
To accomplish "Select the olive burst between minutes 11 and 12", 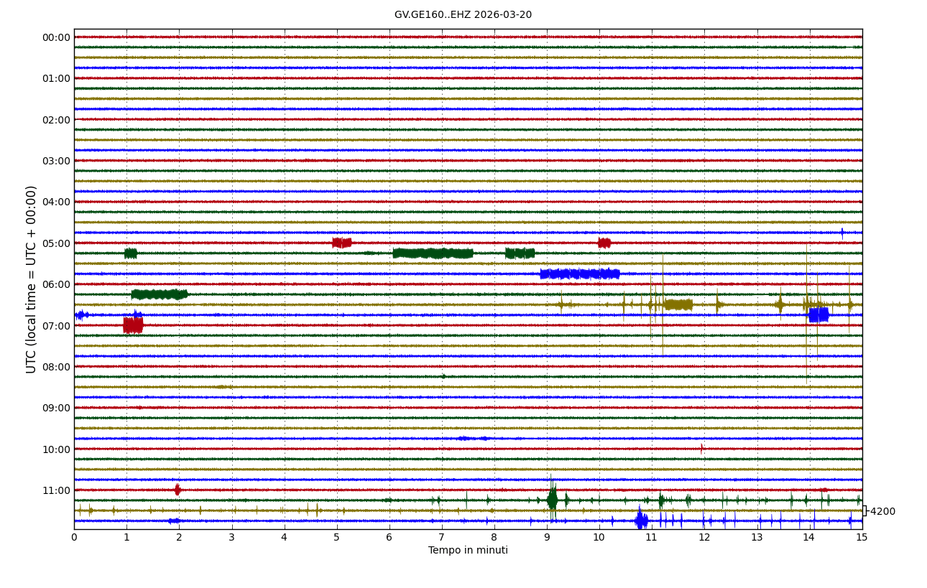I will (678, 304).
